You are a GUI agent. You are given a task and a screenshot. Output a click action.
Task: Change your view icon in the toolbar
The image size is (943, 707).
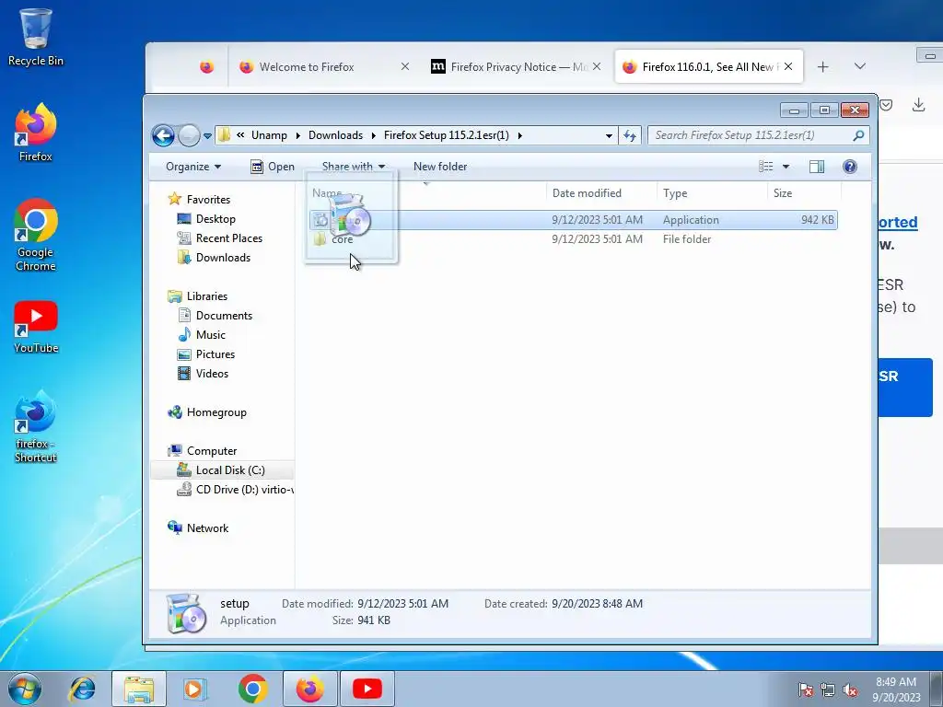coord(765,167)
